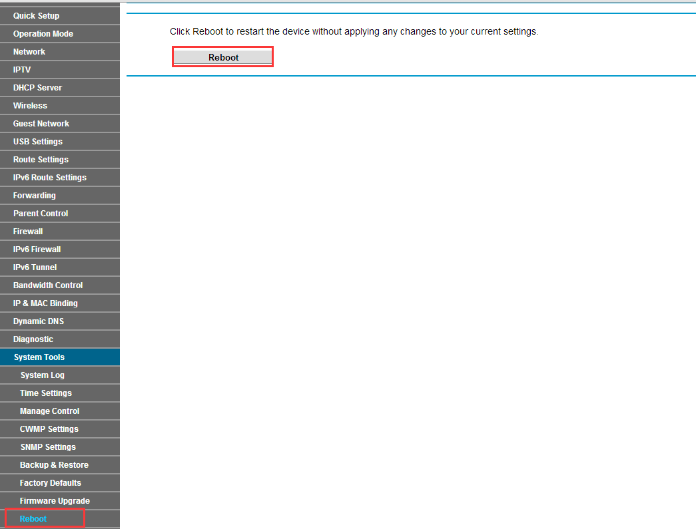This screenshot has width=696, height=529.
Task: Open Dynamic DNS settings
Action: 60,321
